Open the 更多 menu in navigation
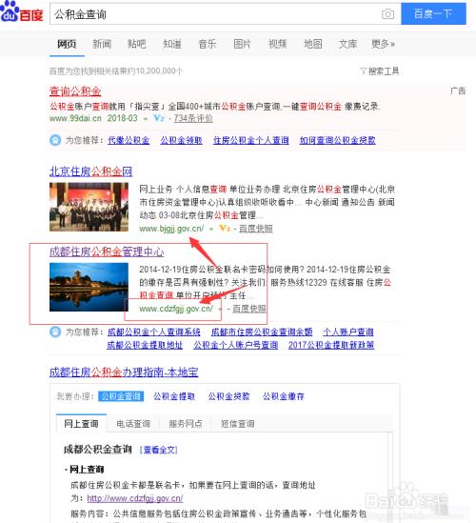 pyautogui.click(x=383, y=44)
